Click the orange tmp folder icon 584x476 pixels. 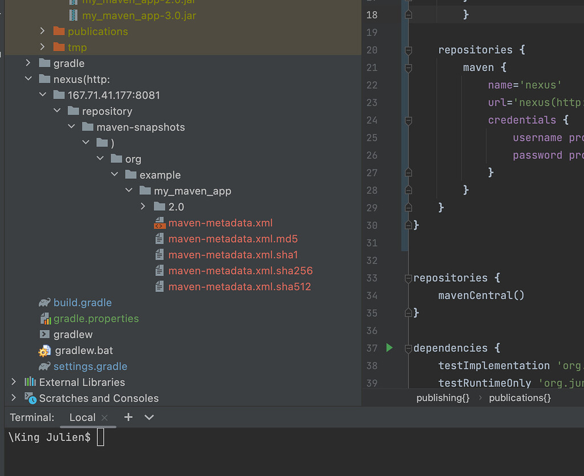[x=59, y=47]
